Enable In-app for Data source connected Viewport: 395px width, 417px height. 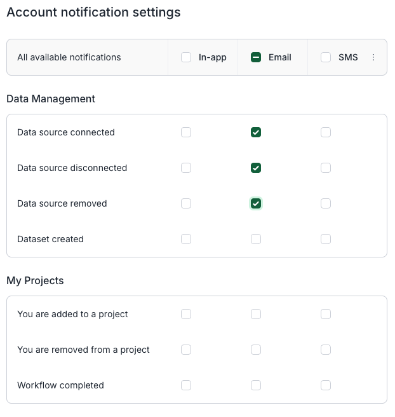point(186,132)
